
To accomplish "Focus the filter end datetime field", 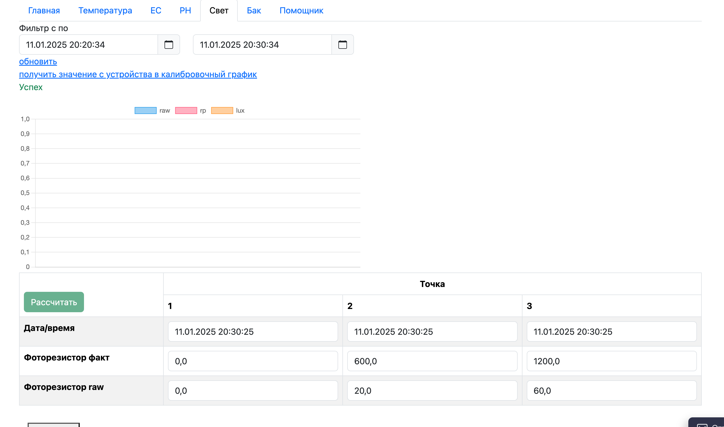I will pos(262,45).
